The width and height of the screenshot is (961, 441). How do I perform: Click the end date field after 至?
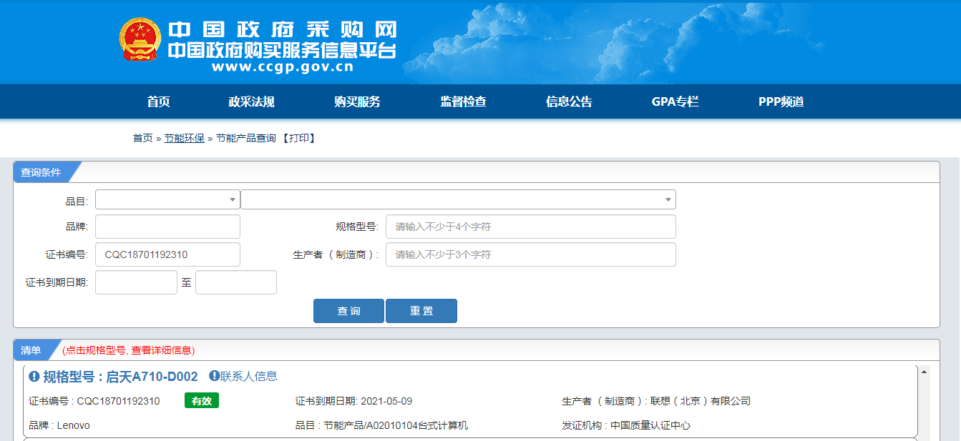point(236,282)
